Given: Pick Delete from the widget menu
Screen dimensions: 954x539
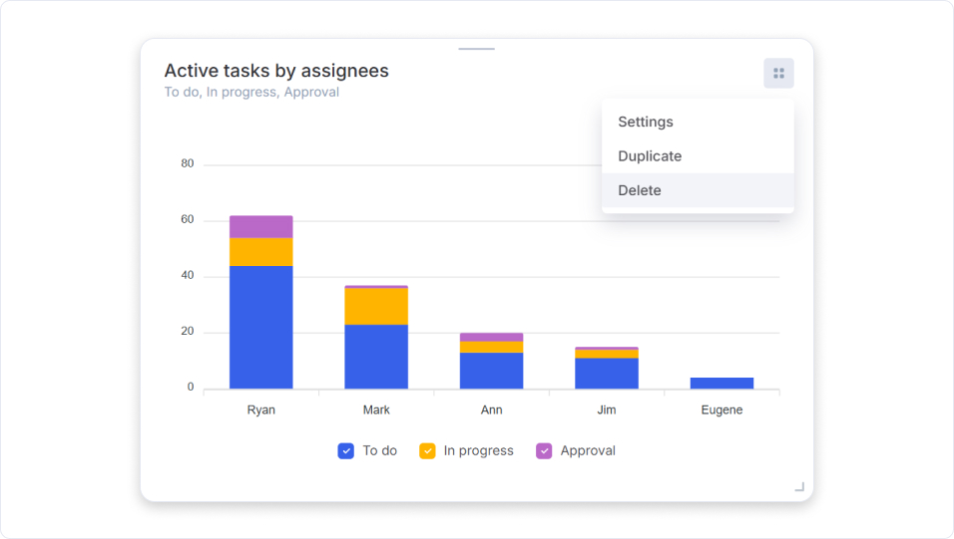Looking at the screenshot, I should click(x=640, y=190).
